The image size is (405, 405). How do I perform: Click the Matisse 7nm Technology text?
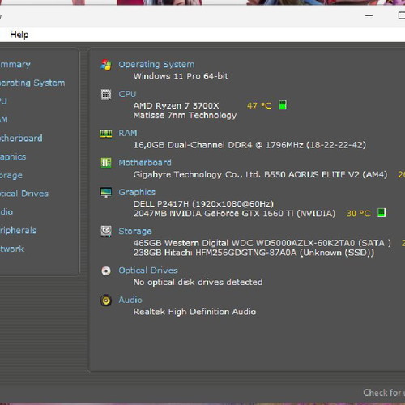(x=185, y=116)
